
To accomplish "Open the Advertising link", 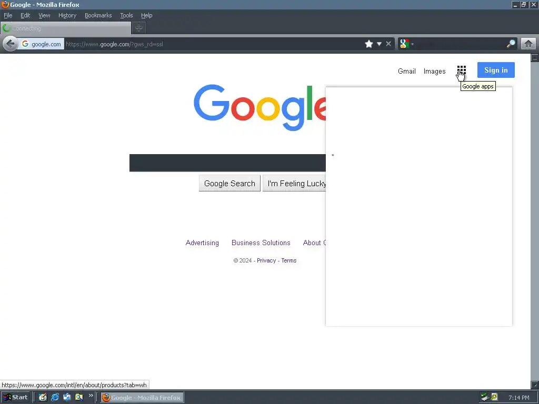I will coord(202,243).
